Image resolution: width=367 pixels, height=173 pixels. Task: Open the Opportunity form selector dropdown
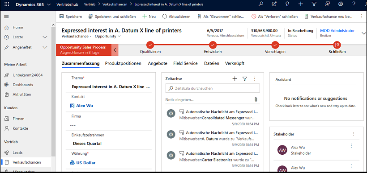[108, 36]
